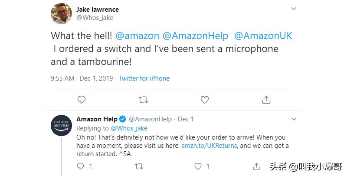This screenshot has height=176, width=347.
Task: Open @Whos_jake in the Replying to line
Action: [x=129, y=128]
